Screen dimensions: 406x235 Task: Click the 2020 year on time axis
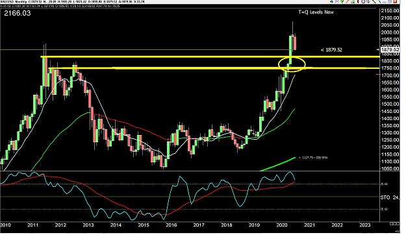(282, 225)
